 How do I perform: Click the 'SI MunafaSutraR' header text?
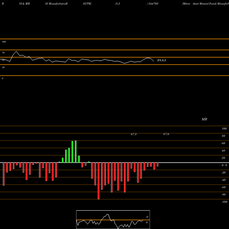(x=56, y=4)
